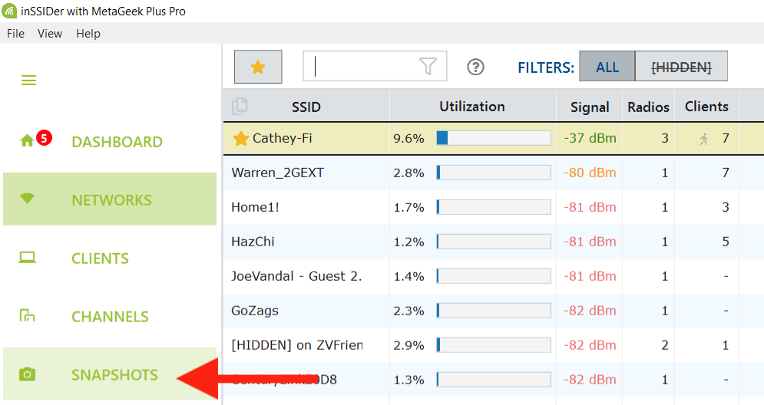Click the HazChi 1.2% utilization bar

click(494, 242)
